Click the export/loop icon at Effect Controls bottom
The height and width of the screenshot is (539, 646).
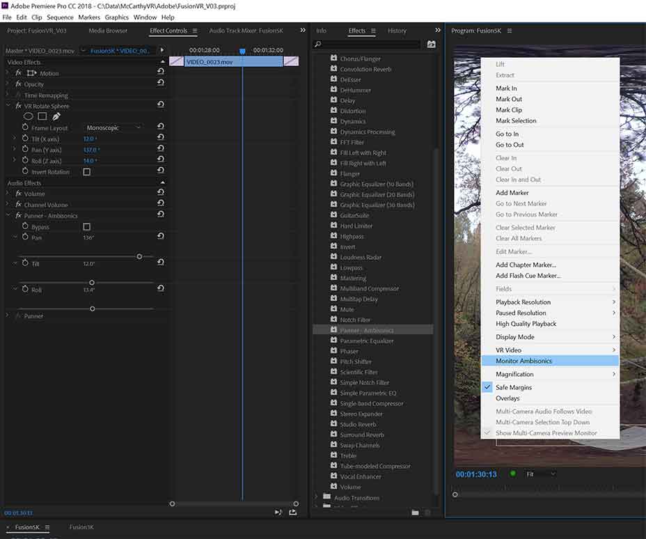[x=293, y=513]
